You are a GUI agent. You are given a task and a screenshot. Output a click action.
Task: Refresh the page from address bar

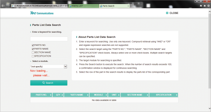point(66,6)
